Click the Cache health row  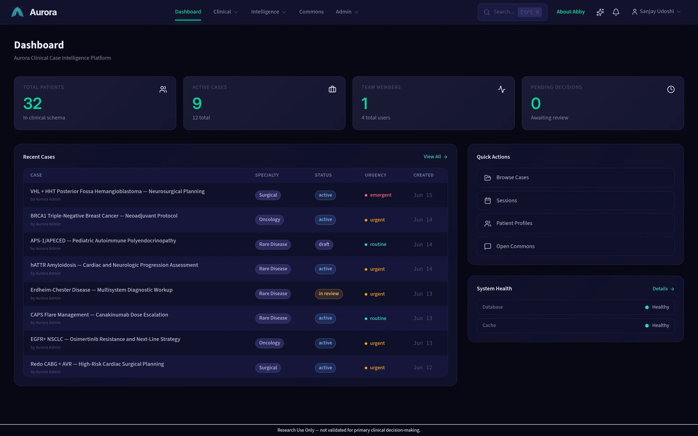[576, 325]
